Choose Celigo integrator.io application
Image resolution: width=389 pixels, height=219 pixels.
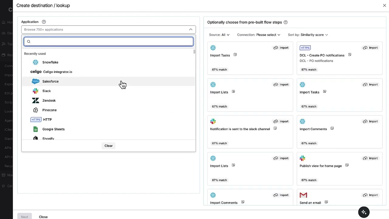tap(108, 72)
